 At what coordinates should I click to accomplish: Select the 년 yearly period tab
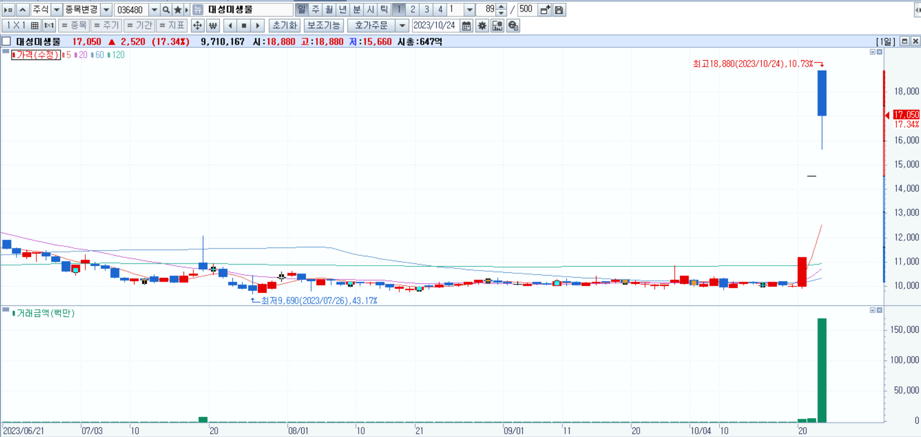[343, 10]
